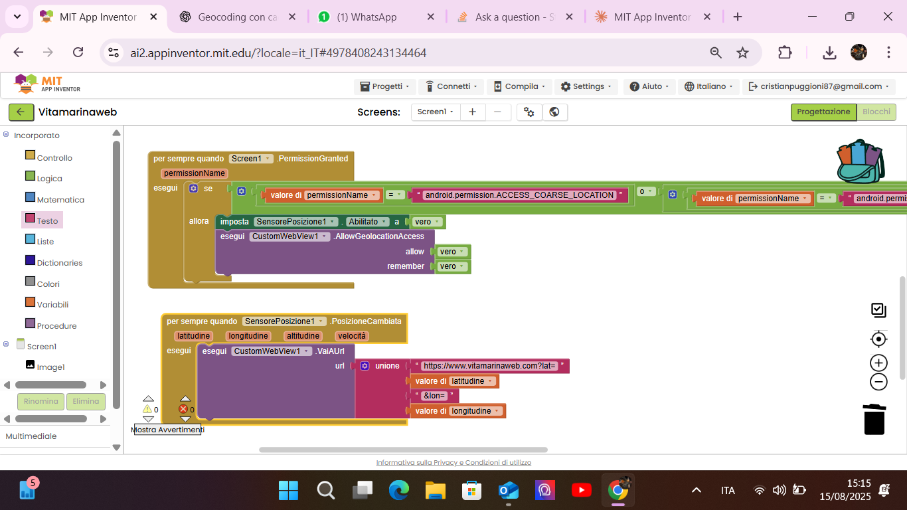Click the trash can icon
This screenshot has height=510, width=907.
(x=874, y=419)
